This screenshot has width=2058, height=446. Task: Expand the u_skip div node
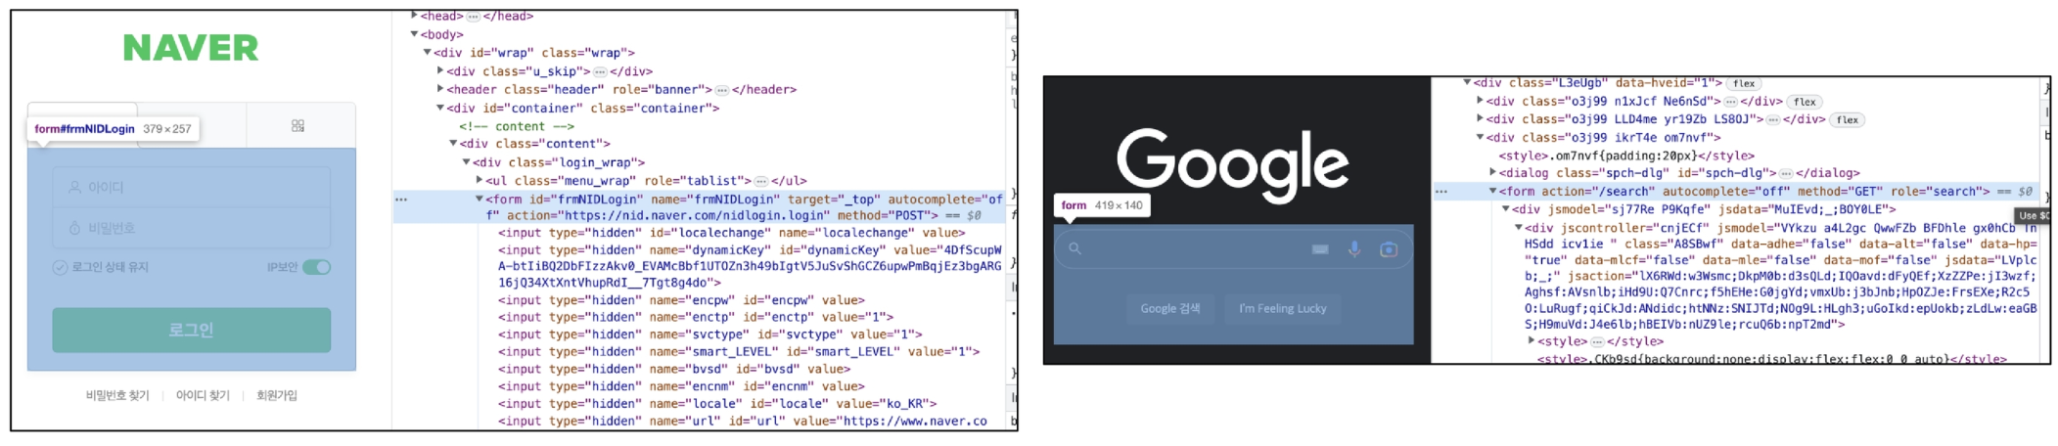(x=440, y=71)
